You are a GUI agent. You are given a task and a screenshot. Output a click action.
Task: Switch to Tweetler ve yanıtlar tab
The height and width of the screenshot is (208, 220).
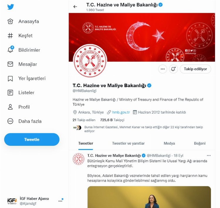(x=128, y=143)
